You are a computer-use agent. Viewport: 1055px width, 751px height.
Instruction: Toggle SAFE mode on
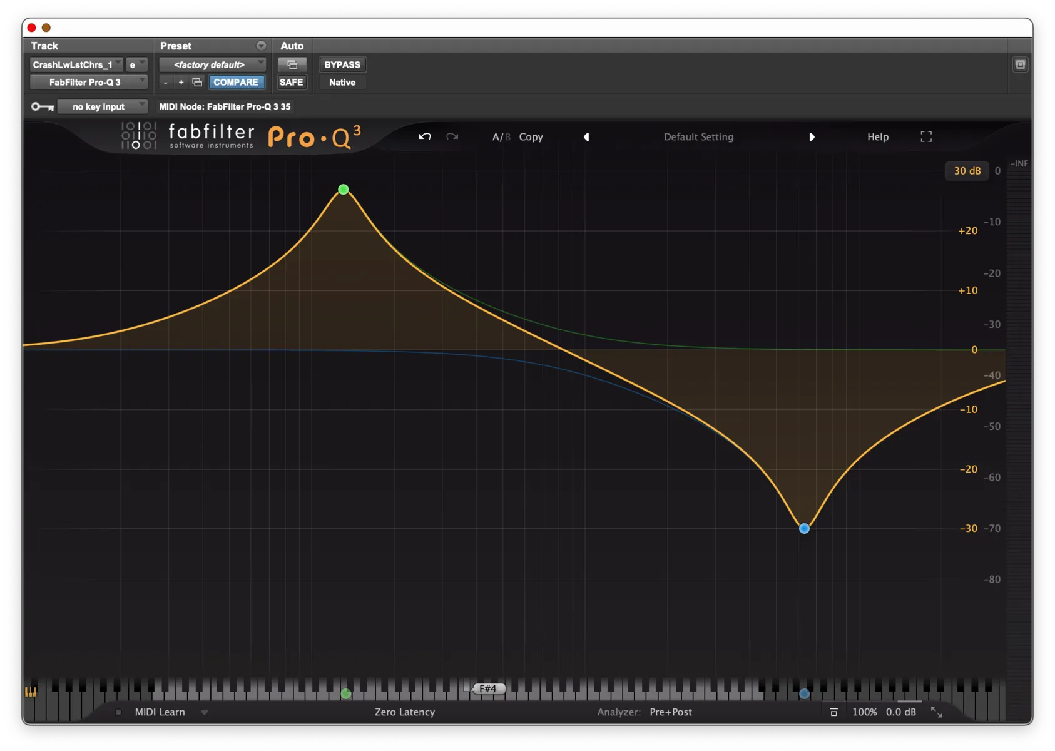pyautogui.click(x=292, y=82)
